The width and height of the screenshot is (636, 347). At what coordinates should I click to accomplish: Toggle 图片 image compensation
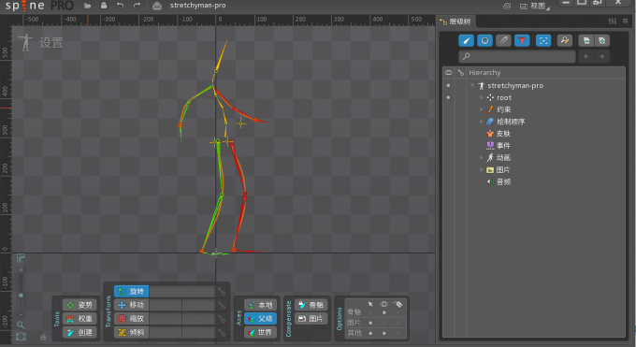click(311, 319)
